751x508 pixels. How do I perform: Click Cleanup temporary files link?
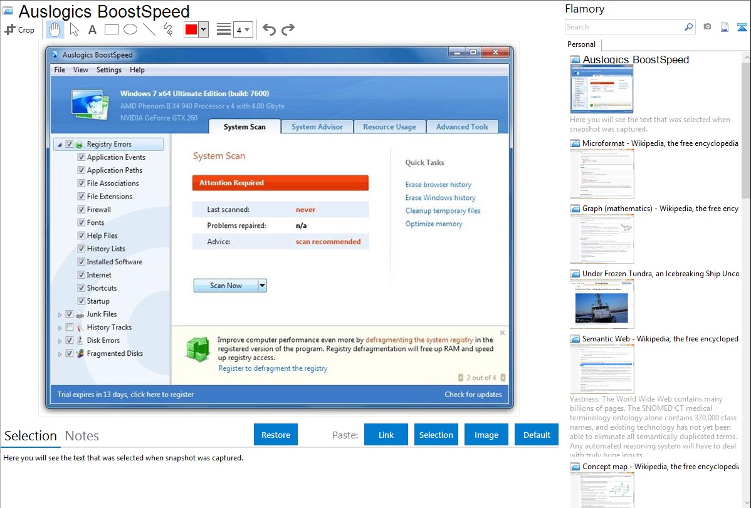tap(443, 210)
